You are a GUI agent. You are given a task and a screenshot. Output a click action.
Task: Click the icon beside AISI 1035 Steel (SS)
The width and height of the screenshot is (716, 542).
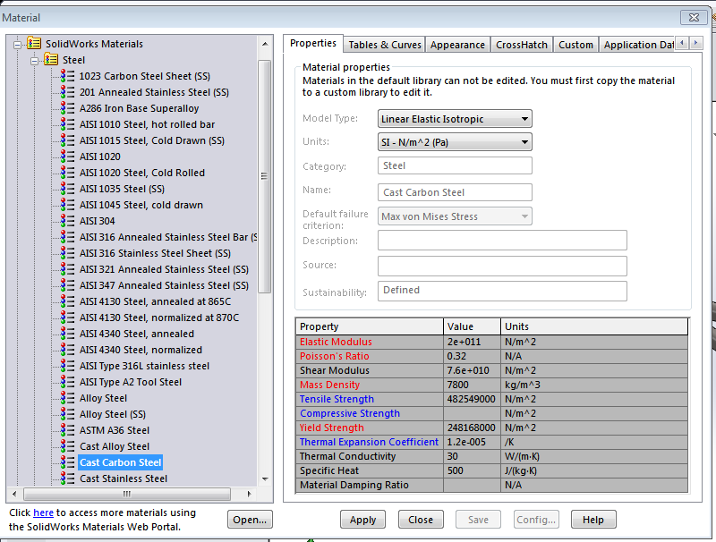pos(68,189)
